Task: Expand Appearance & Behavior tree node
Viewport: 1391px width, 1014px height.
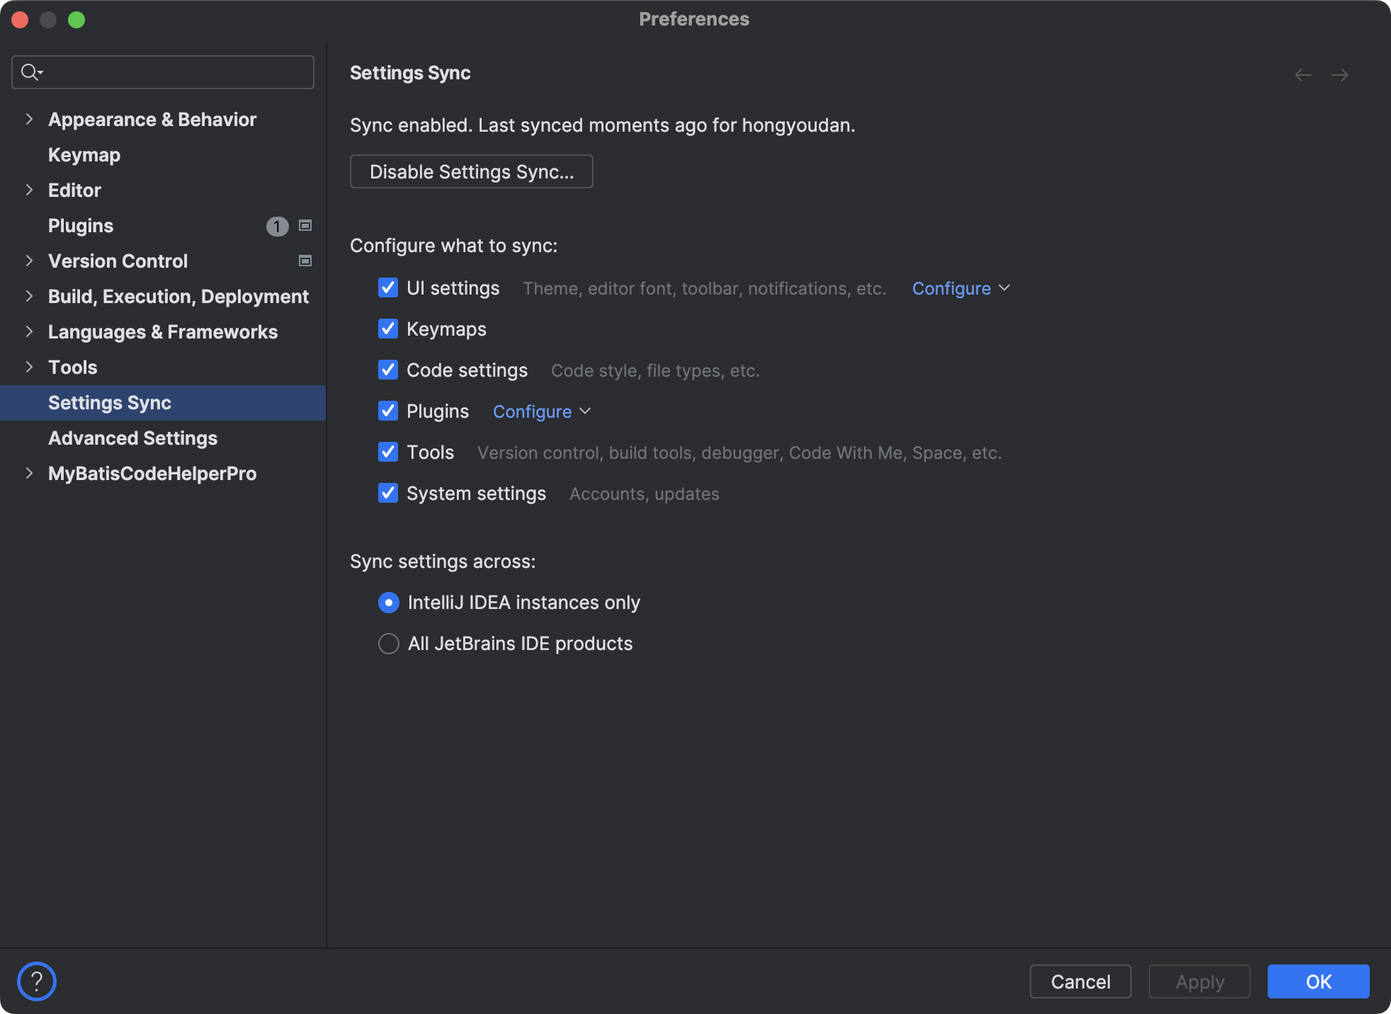Action: (29, 120)
